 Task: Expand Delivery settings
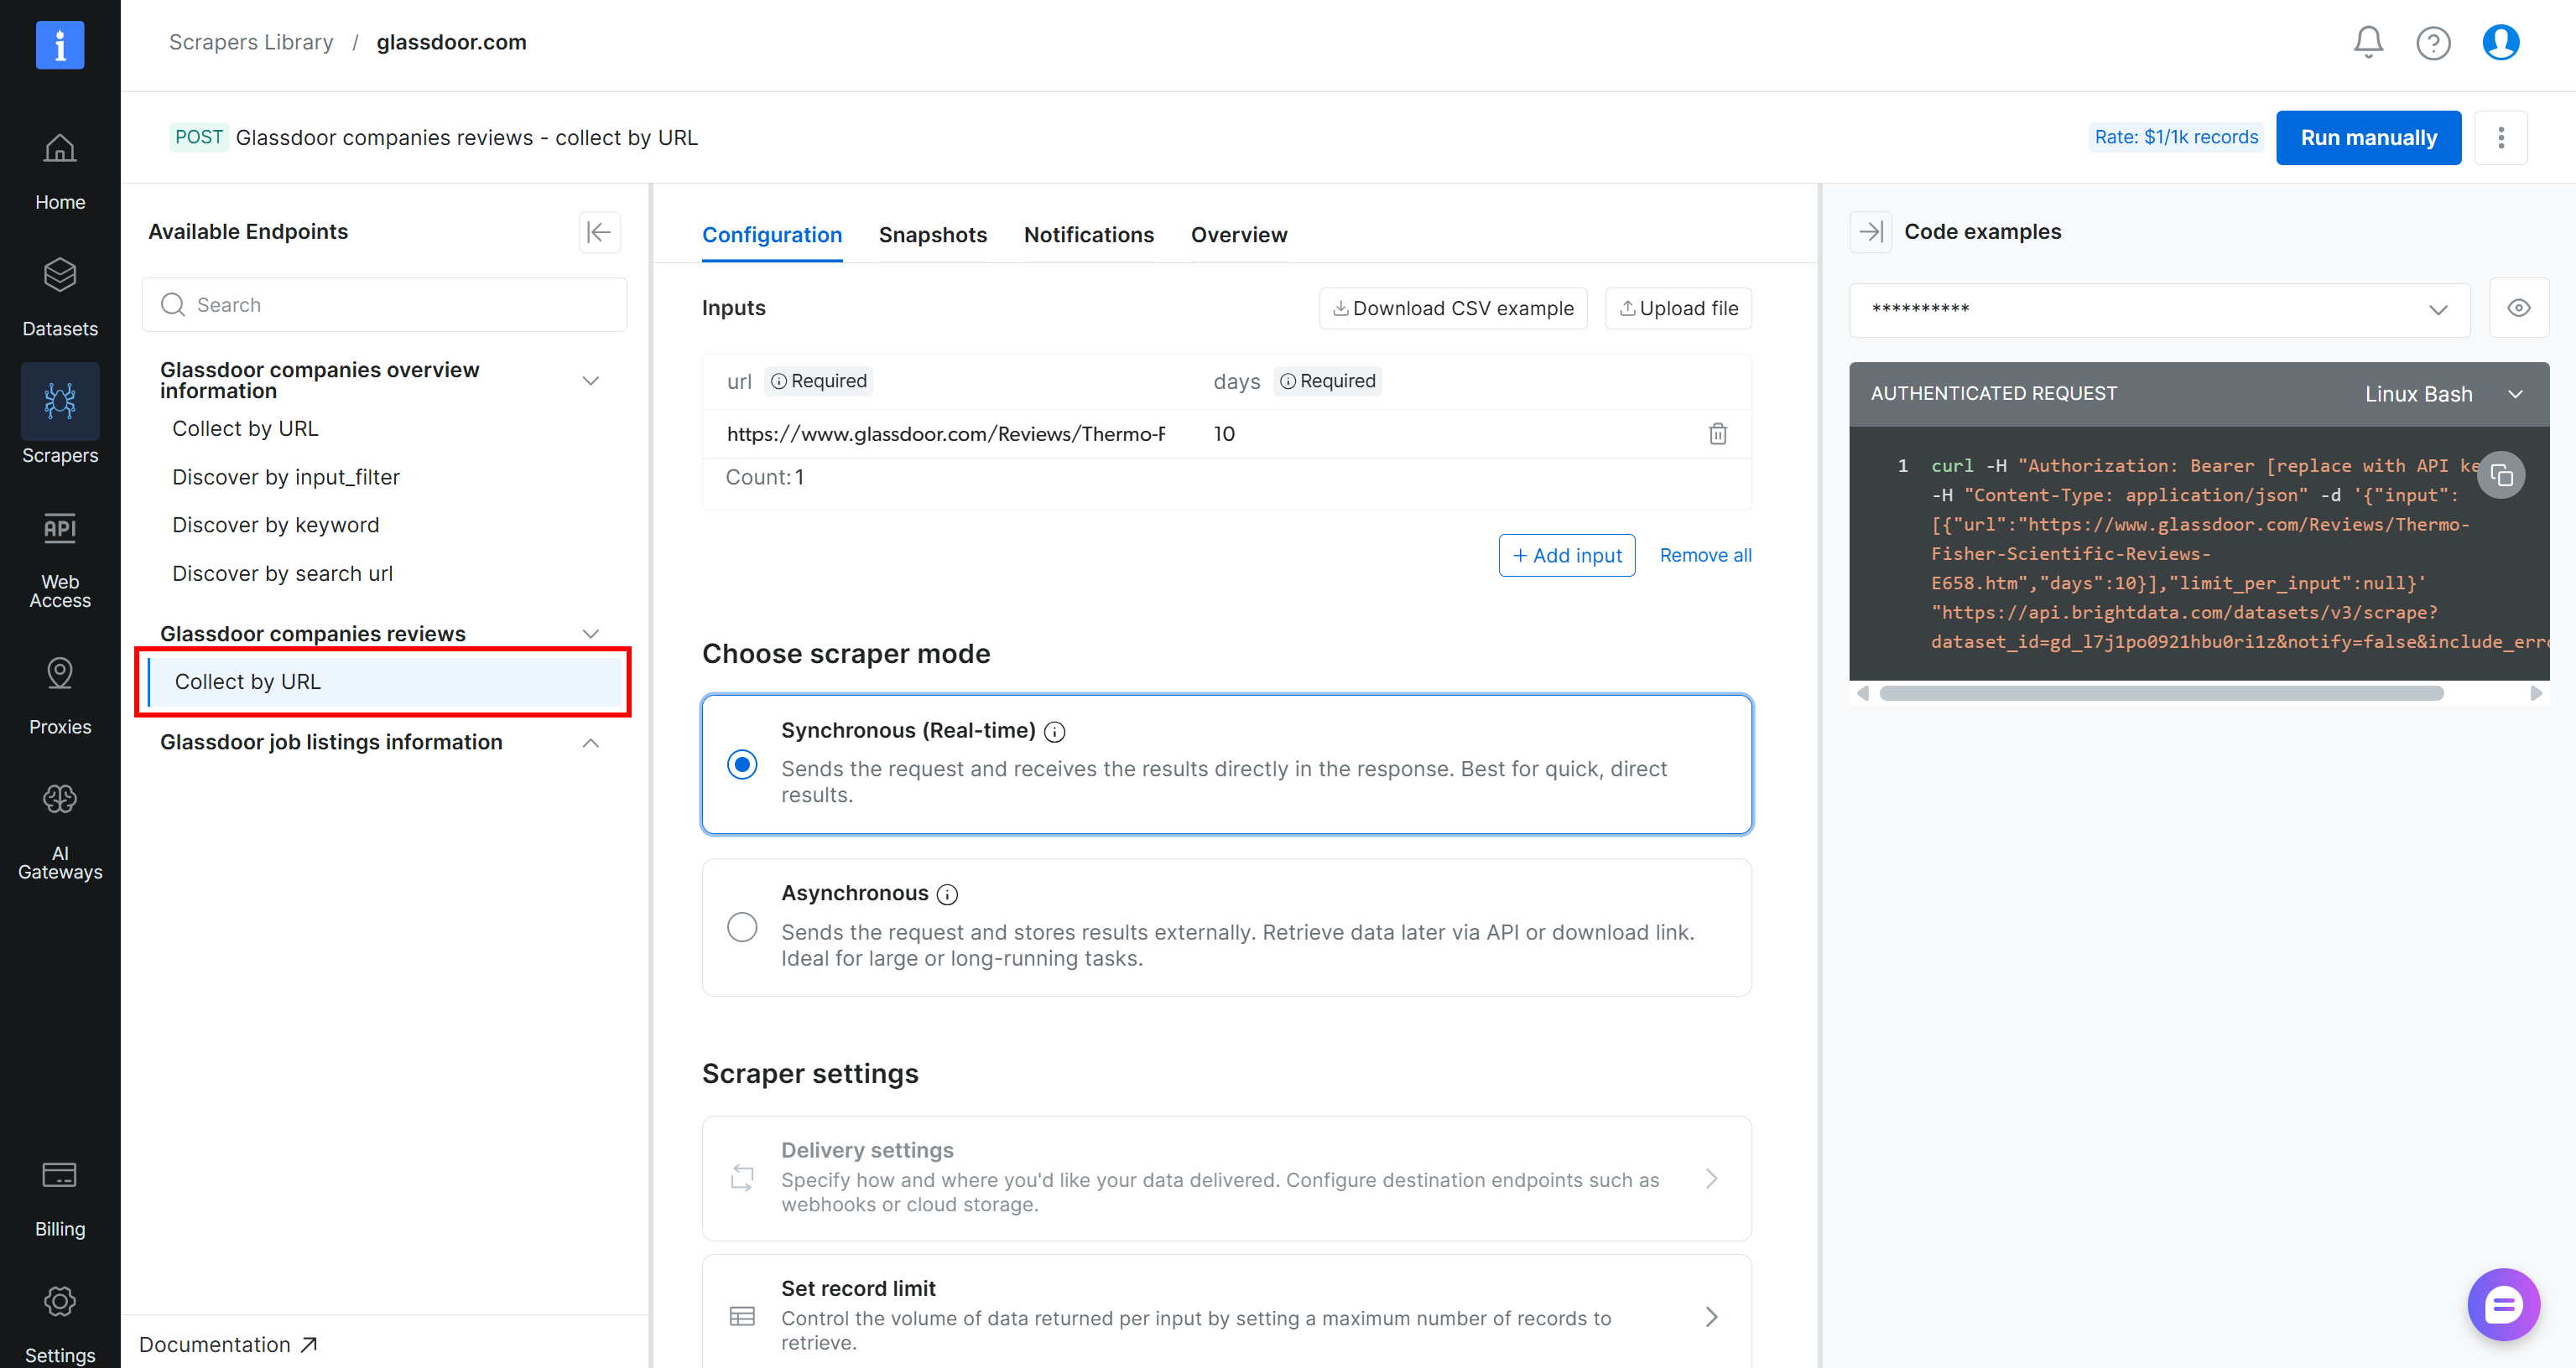(x=1226, y=1178)
